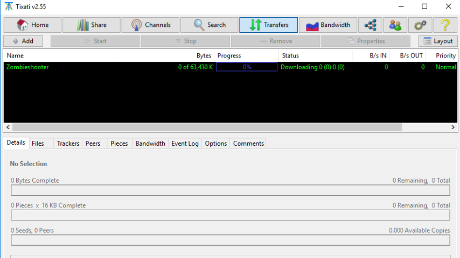Switch to the Event Log tab
The image size is (460, 258).
click(x=185, y=144)
